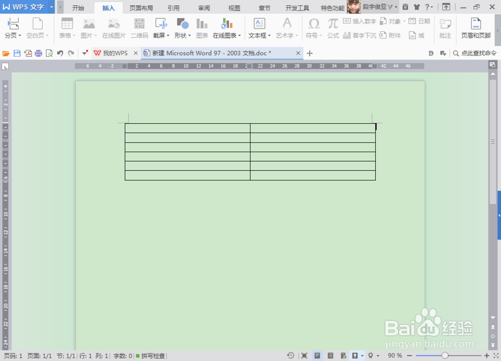Switch to the 引用 ribbon tab
Image resolution: width=501 pixels, height=361 pixels.
173,8
